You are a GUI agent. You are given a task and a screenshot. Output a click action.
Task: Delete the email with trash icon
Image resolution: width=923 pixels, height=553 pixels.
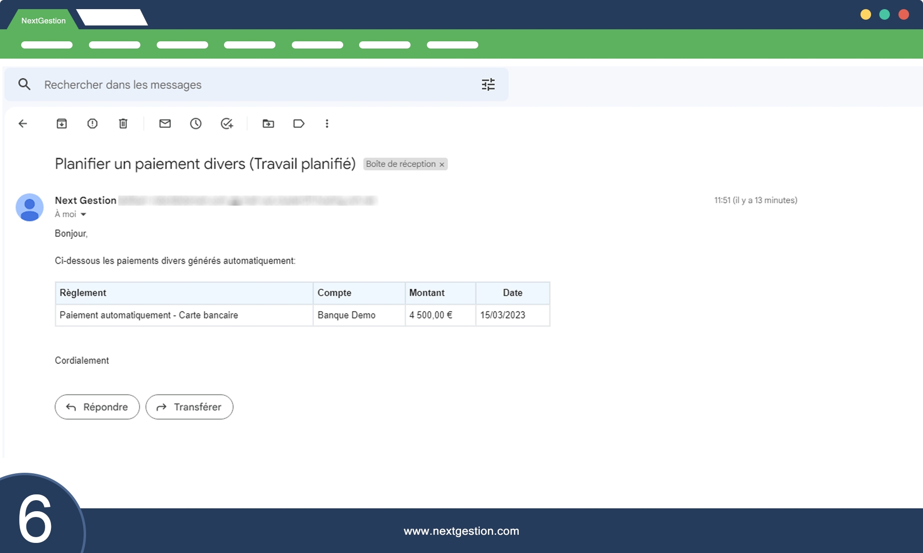[123, 124]
